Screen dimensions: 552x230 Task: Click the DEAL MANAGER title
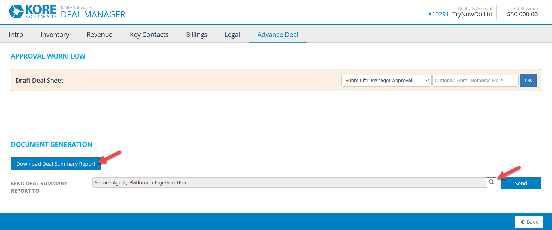click(93, 15)
